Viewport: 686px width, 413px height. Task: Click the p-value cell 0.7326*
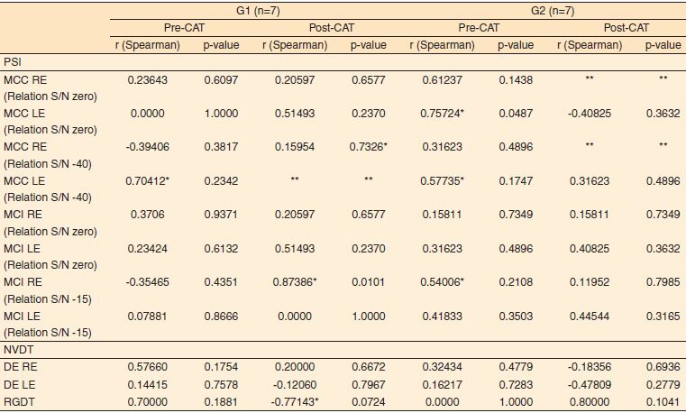[x=370, y=146]
